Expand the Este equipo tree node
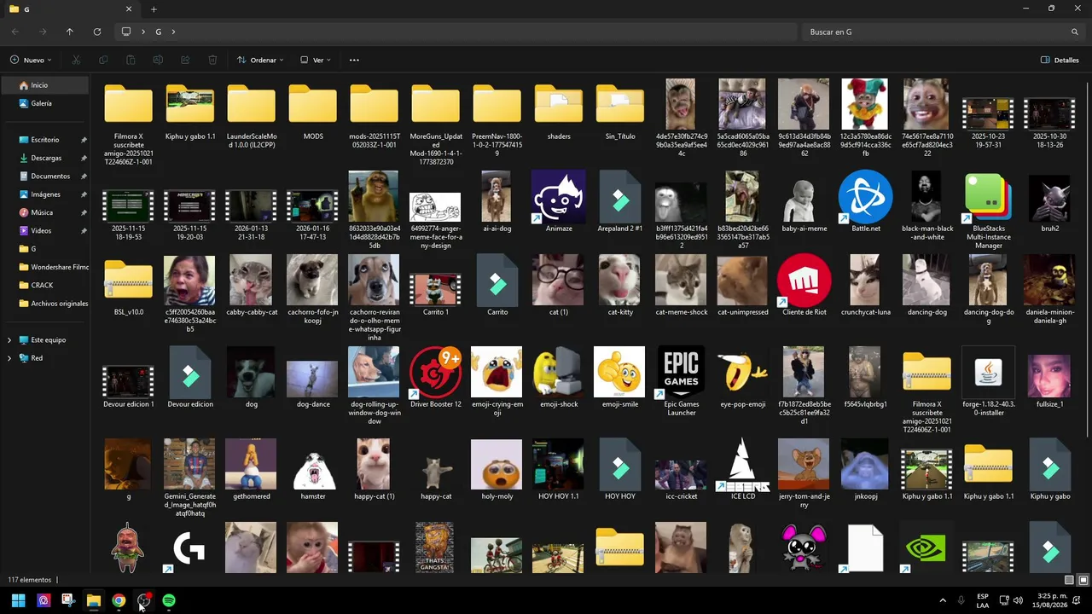The width and height of the screenshot is (1092, 614). (x=9, y=339)
